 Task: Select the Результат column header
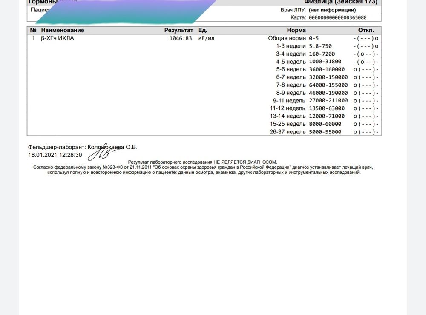tap(178, 30)
